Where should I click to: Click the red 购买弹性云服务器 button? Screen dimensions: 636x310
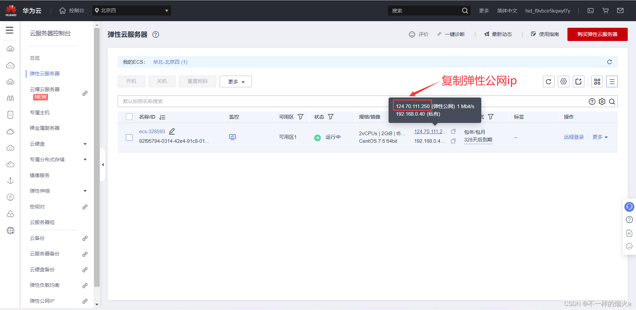(x=597, y=34)
